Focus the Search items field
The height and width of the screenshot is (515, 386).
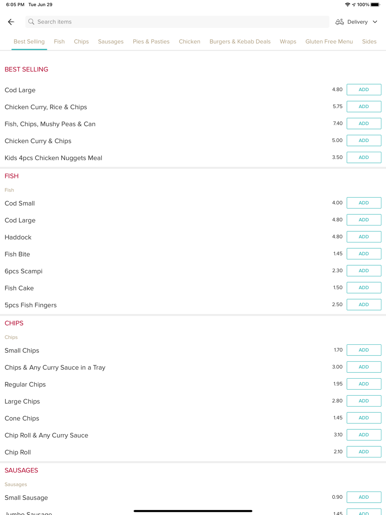point(177,22)
